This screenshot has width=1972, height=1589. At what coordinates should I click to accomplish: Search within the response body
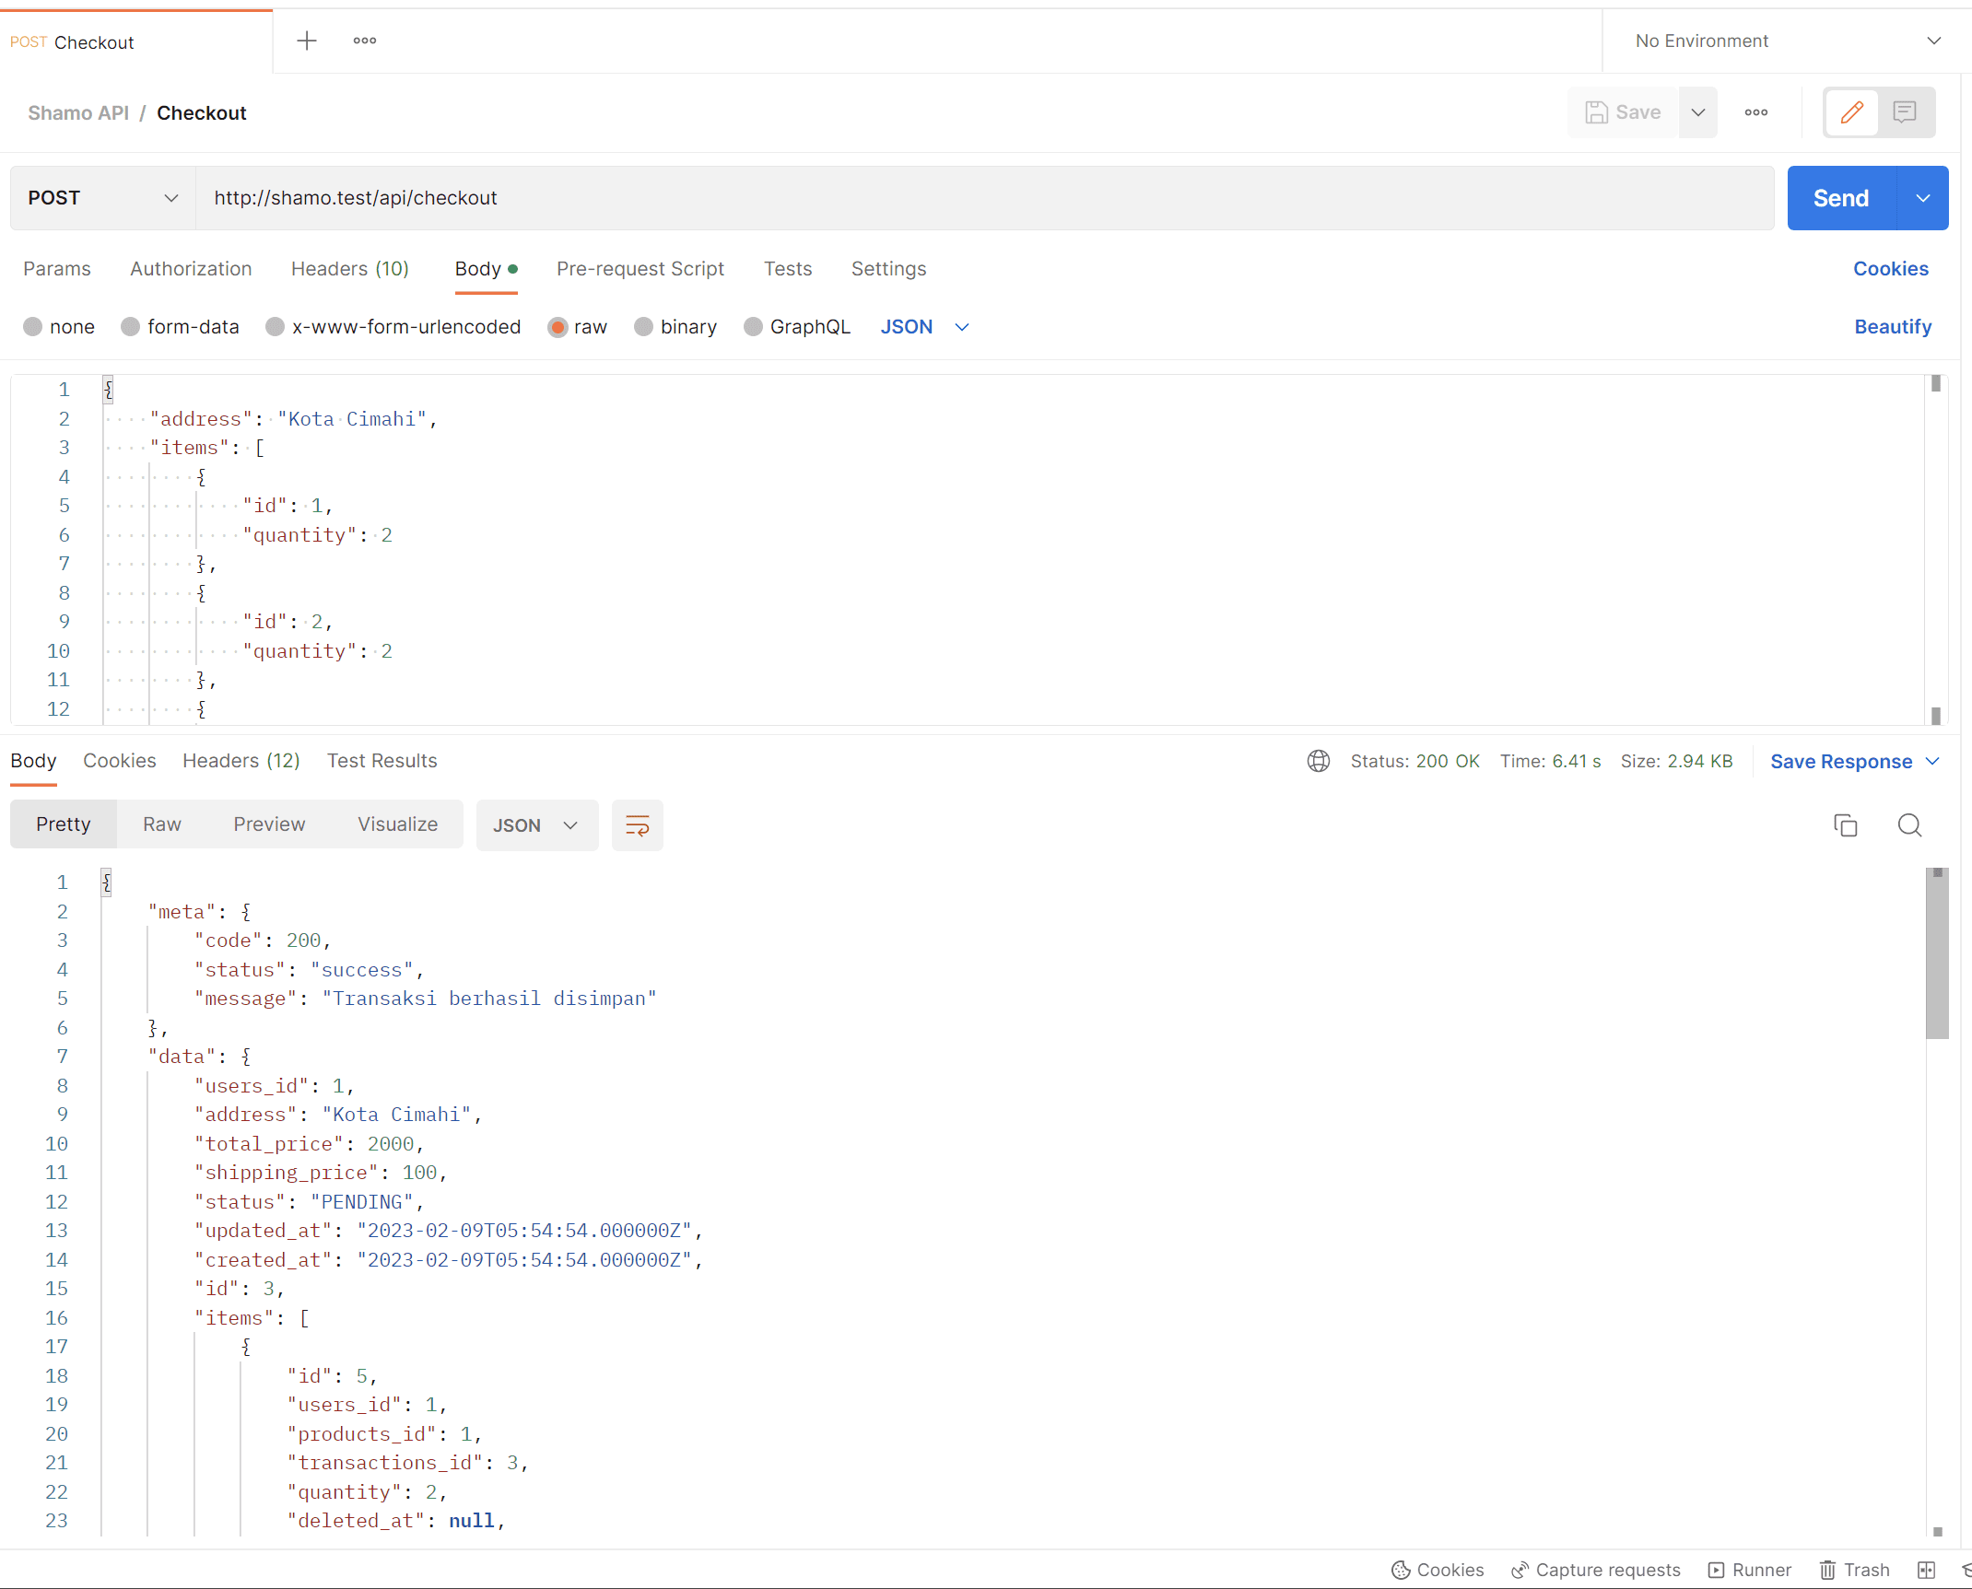(1910, 825)
